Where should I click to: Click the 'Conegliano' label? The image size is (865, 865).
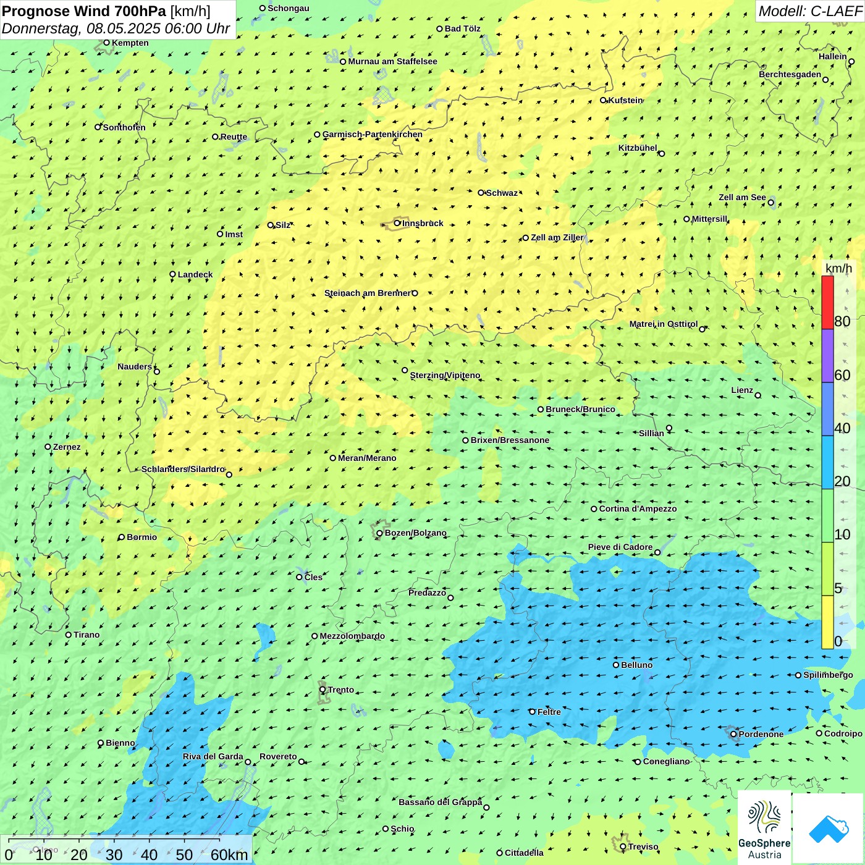coord(667,761)
